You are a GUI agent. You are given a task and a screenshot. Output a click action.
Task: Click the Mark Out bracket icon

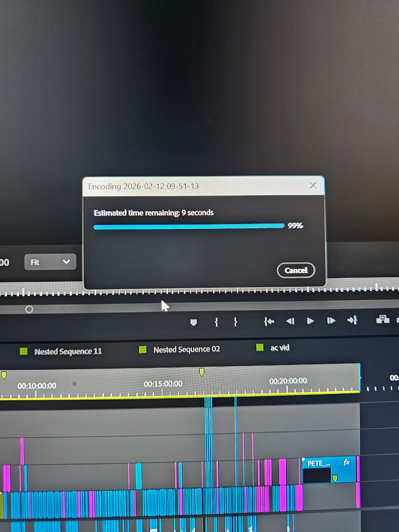[x=235, y=322]
